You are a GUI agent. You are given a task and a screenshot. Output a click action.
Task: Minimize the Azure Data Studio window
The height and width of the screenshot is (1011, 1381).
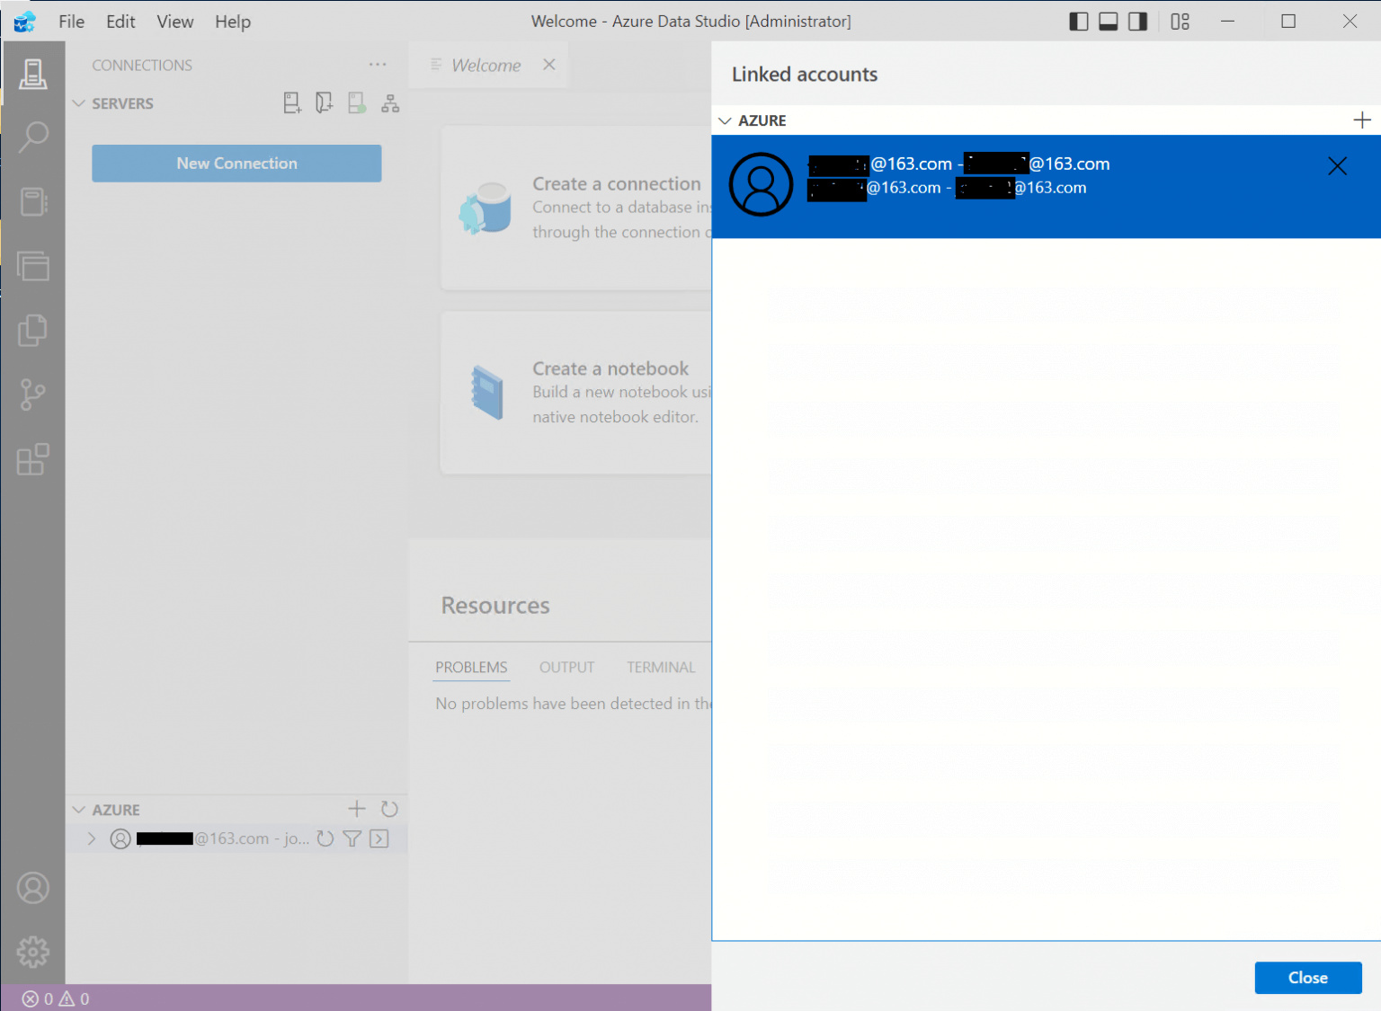1227,22
